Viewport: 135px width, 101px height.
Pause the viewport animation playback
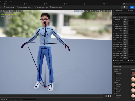(x=108, y=96)
